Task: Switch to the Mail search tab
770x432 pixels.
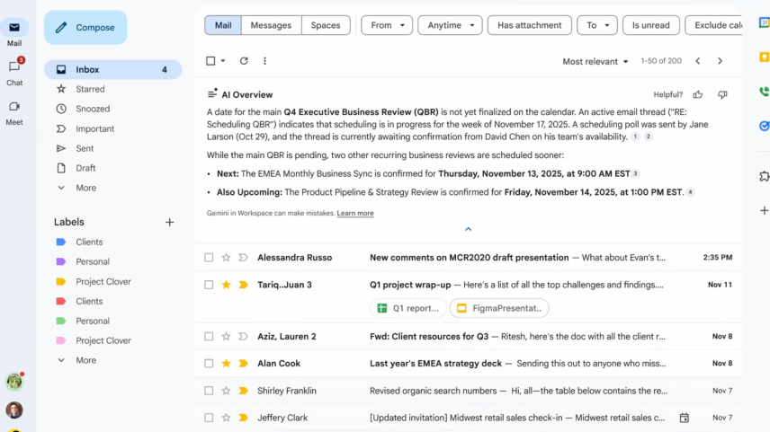Action: 223,25
